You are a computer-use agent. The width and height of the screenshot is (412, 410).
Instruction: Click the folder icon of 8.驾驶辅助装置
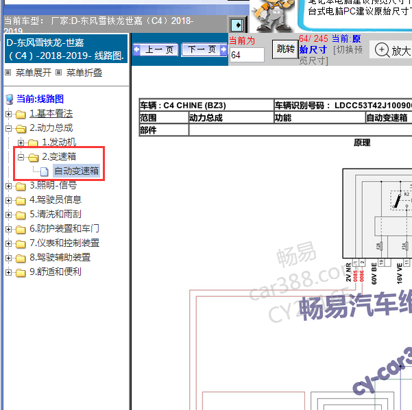[x=21, y=258]
